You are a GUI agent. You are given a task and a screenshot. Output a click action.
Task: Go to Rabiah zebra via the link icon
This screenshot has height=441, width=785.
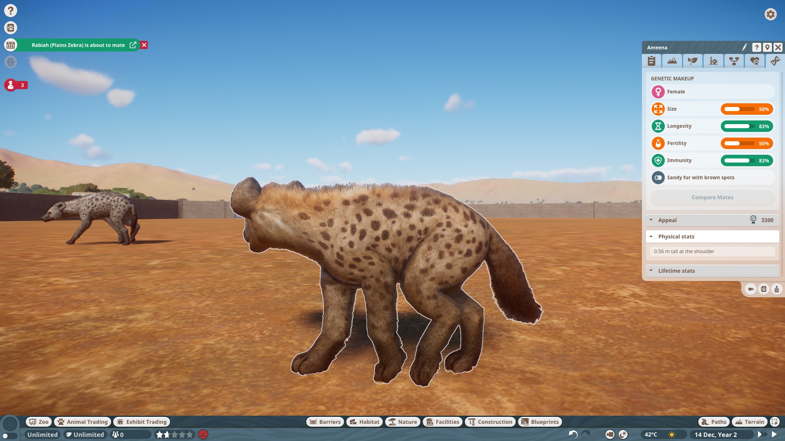[x=133, y=45]
